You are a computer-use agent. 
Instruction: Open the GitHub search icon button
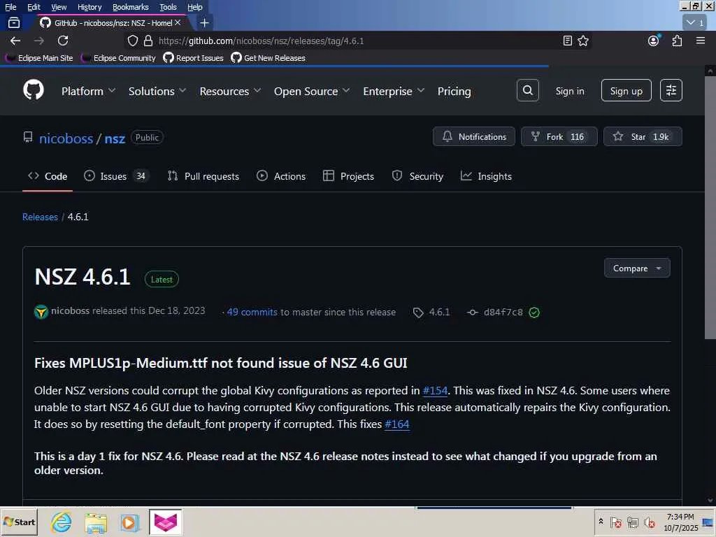coord(527,90)
